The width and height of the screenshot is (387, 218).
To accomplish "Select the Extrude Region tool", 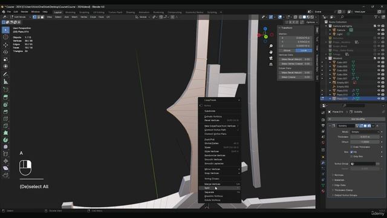I will click(x=5, y=97).
